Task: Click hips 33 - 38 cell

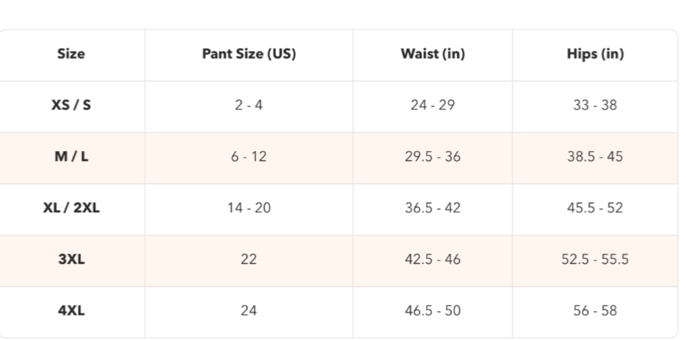Action: click(595, 105)
